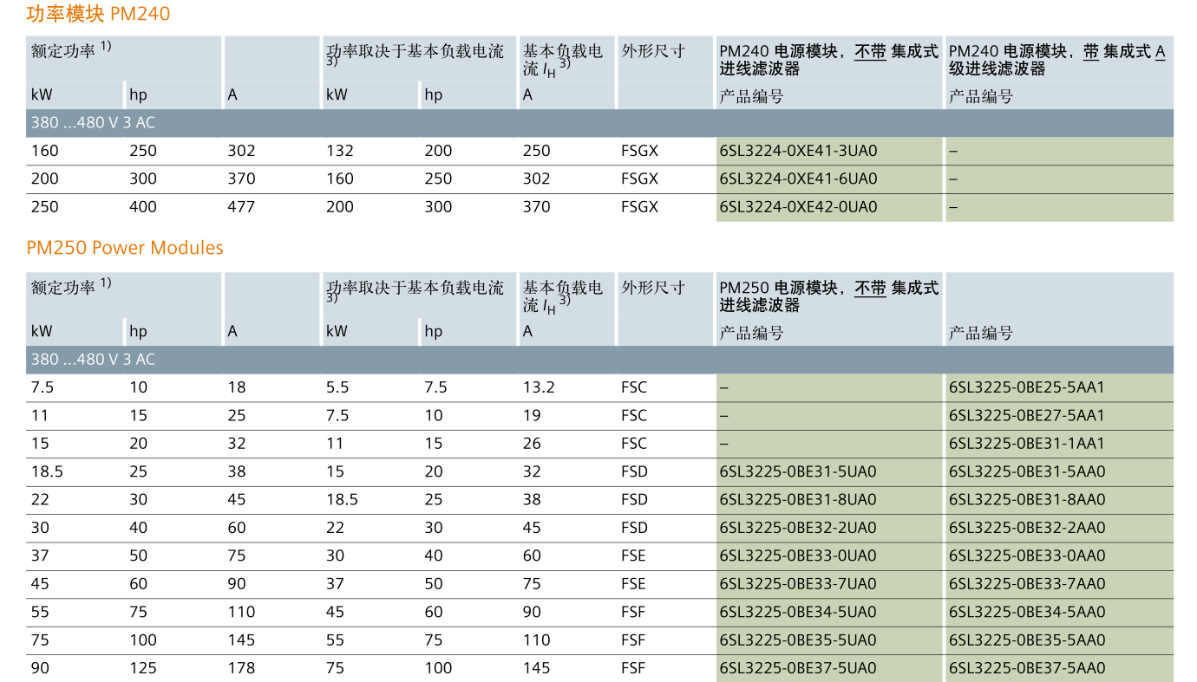Click product number 6SL3224-0XE41-6UA0
Viewport: 1197px width, 682px height.
point(799,179)
